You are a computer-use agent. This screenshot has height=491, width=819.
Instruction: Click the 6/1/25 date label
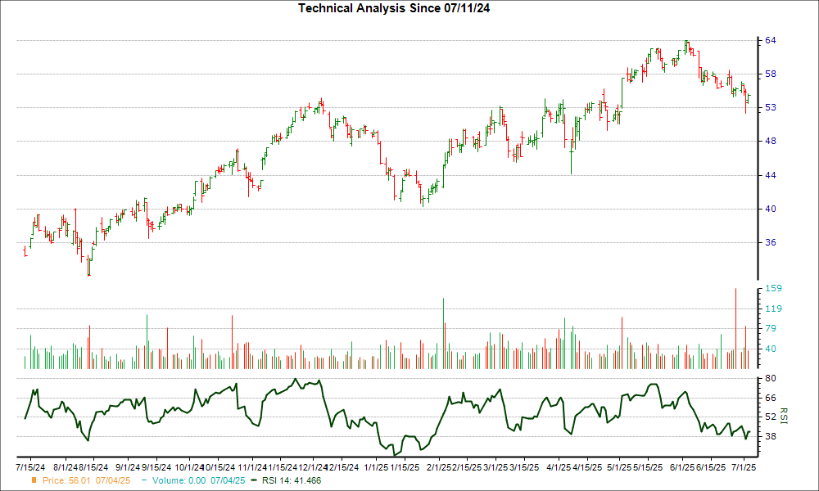683,467
